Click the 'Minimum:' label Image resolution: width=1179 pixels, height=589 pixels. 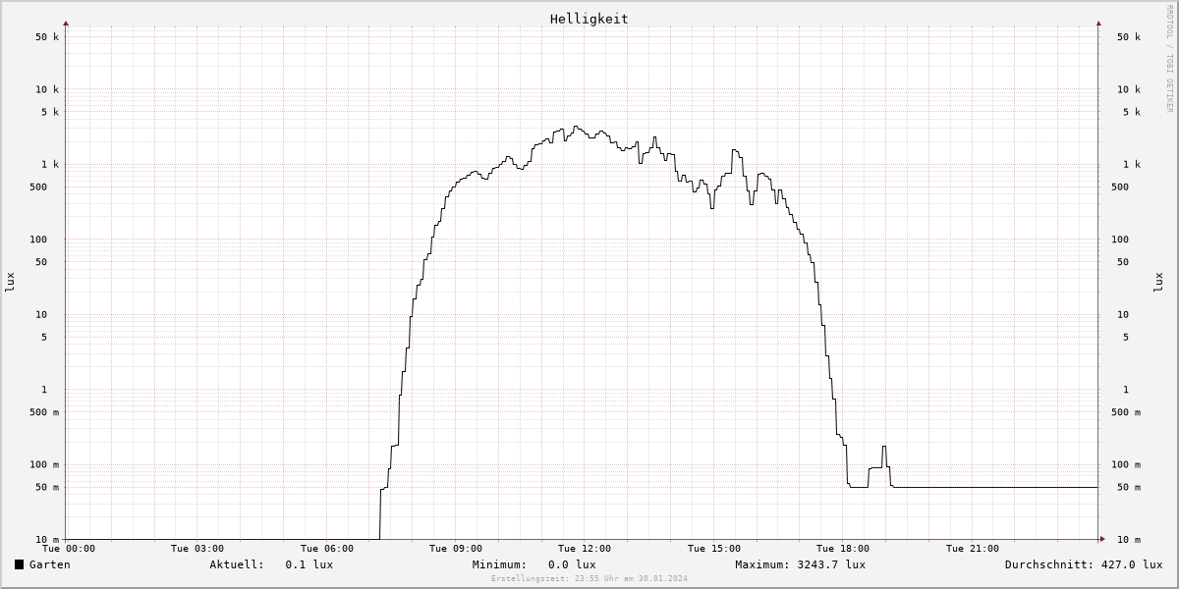coord(500,564)
